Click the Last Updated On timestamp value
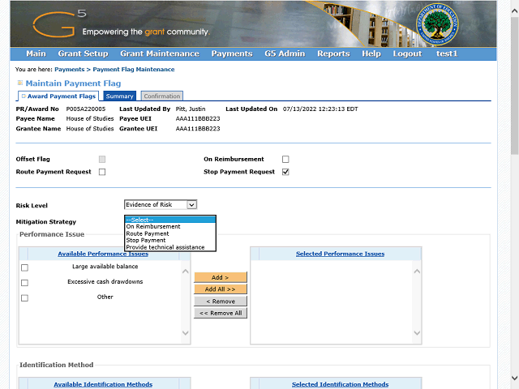The height and width of the screenshot is (389, 519). point(320,109)
